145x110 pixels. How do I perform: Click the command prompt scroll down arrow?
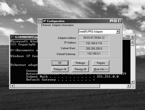[x=132, y=82]
